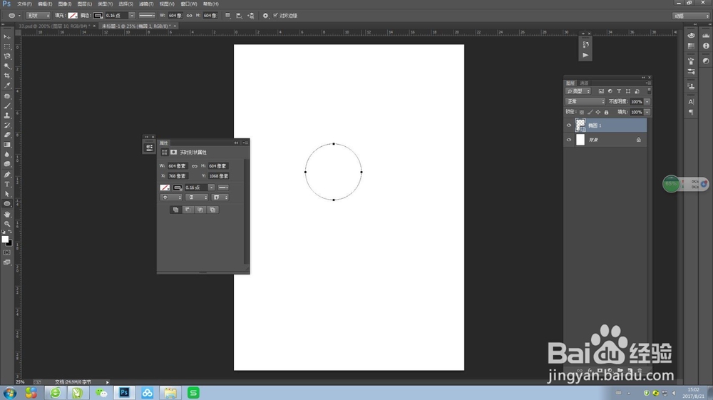Filter layers by pixel layer icon
This screenshot has height=400, width=713.
click(x=601, y=91)
